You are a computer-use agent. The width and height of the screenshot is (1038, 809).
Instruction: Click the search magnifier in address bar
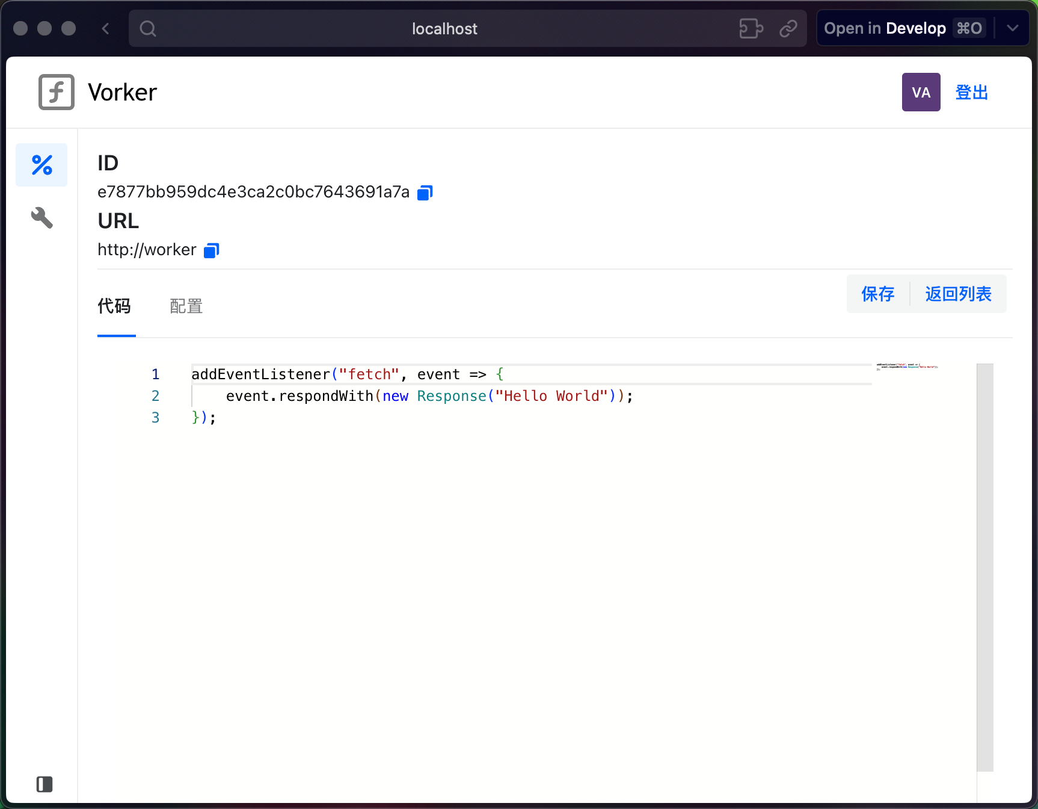click(148, 28)
